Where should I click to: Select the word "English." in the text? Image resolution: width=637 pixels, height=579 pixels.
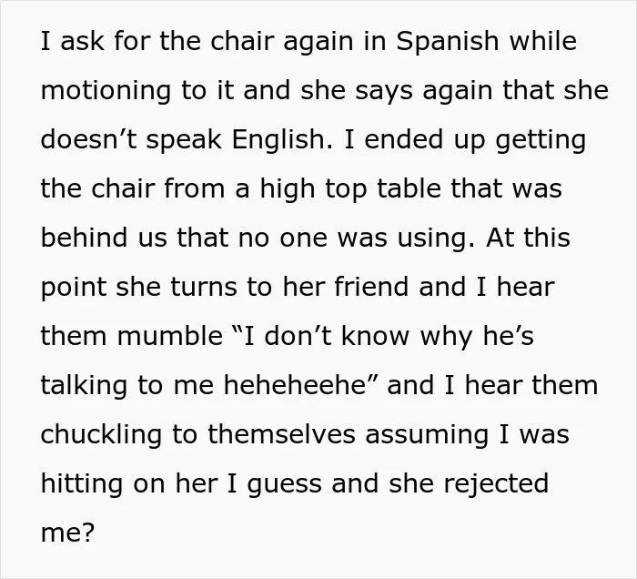click(282, 140)
